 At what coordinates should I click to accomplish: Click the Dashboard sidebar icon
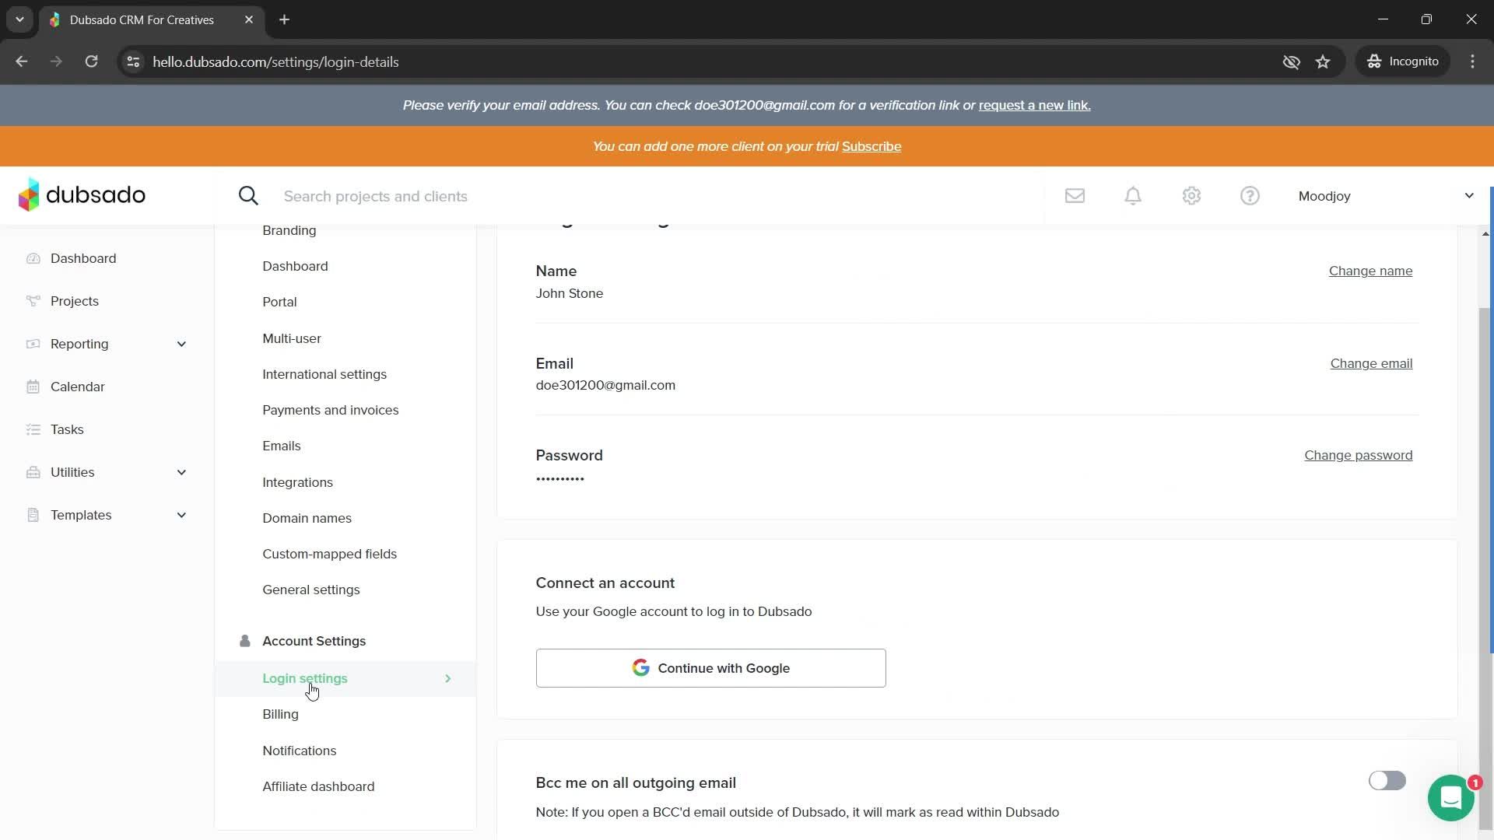click(x=33, y=258)
